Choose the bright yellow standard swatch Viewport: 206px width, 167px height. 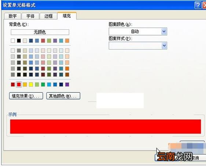(31, 84)
